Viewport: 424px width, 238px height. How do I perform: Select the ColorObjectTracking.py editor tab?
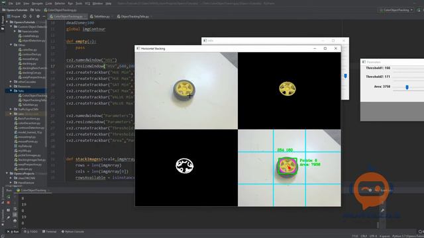coord(68,17)
